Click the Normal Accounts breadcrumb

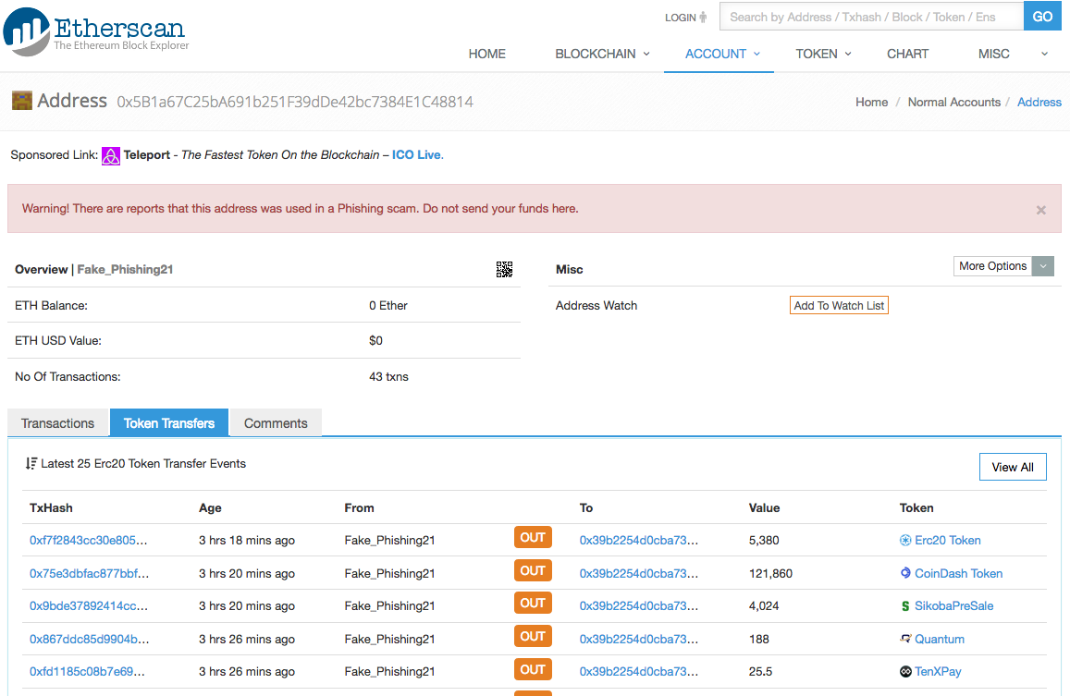[954, 102]
